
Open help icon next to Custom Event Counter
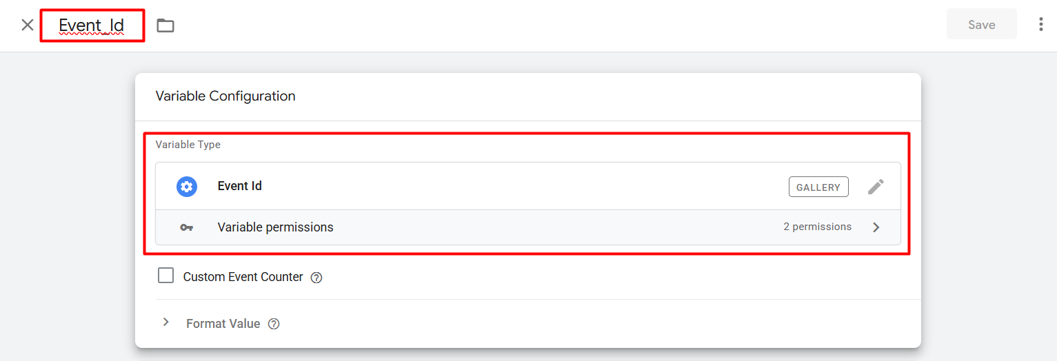tap(316, 278)
